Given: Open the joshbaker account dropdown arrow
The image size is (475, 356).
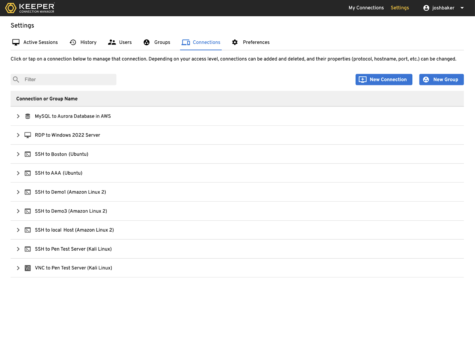Looking at the screenshot, I should point(462,8).
